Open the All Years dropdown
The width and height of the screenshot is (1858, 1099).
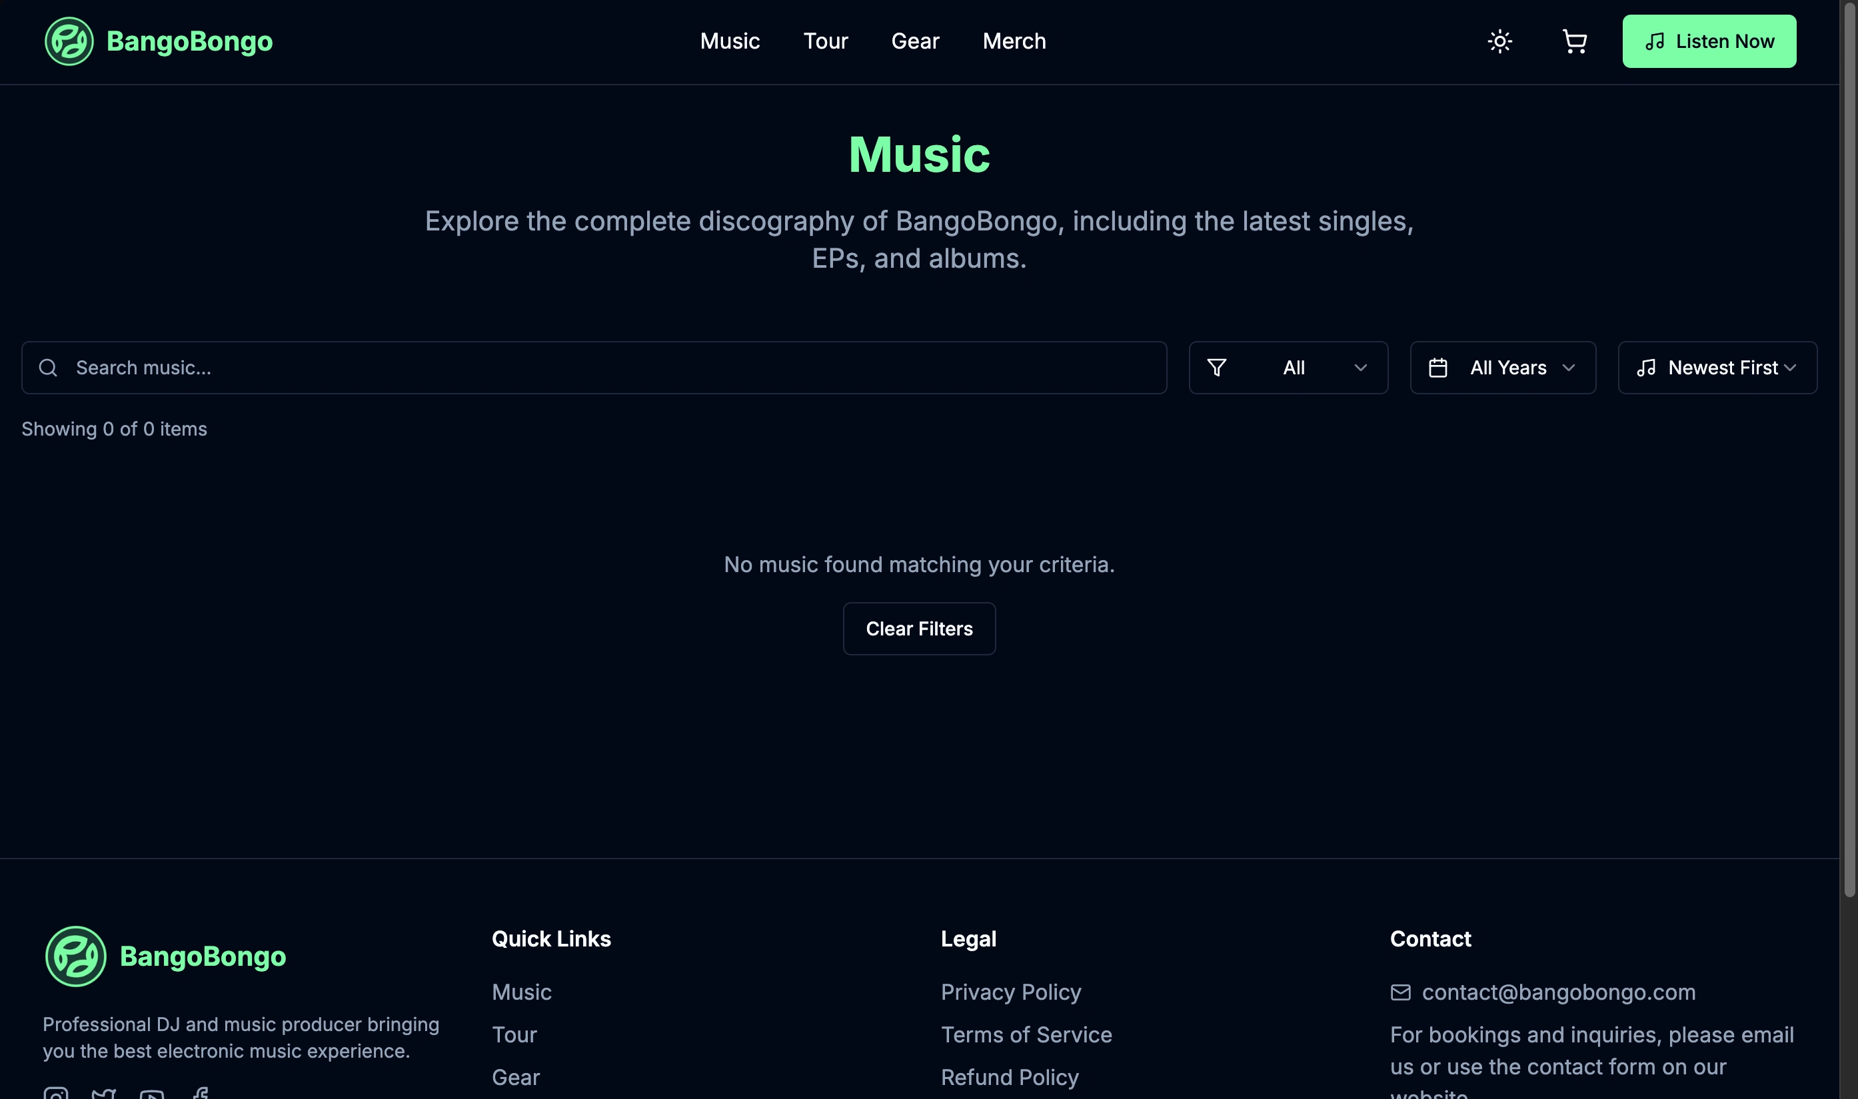point(1502,368)
